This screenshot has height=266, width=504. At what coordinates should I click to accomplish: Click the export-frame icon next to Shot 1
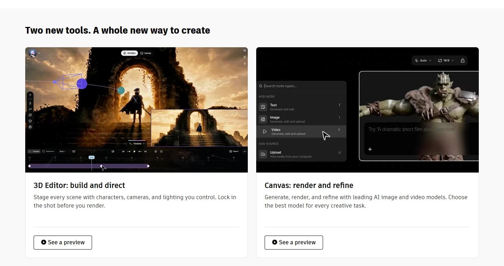click(x=74, y=152)
